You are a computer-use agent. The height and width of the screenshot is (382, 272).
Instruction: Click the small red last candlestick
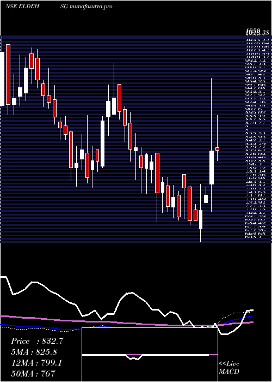[218, 149]
